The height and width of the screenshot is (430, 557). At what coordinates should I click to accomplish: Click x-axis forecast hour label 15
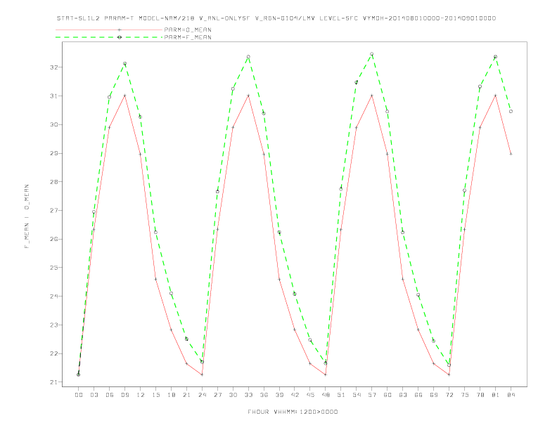point(155,395)
